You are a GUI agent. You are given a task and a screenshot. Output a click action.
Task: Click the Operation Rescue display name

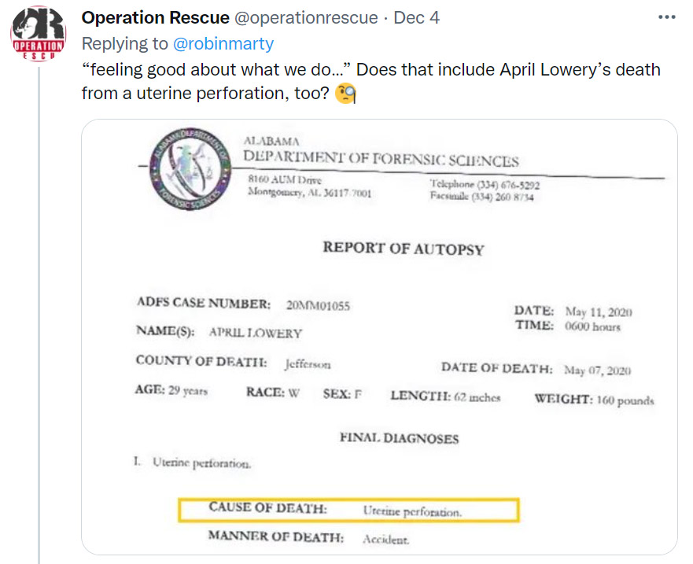155,17
